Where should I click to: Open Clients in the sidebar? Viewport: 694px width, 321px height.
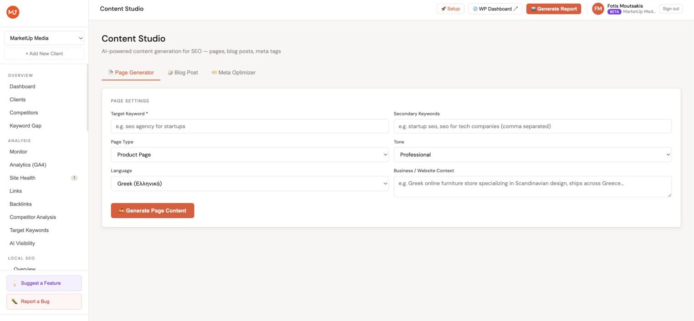click(x=18, y=100)
